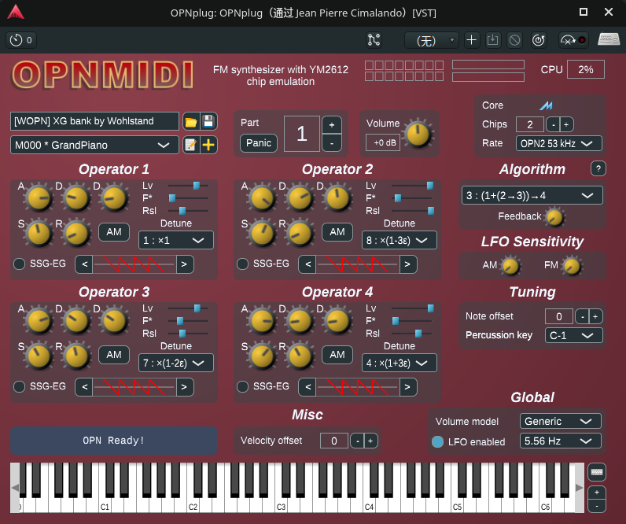Click Operator 1 SSG-EG previous waveform arrow
The height and width of the screenshot is (524, 626).
(x=85, y=264)
